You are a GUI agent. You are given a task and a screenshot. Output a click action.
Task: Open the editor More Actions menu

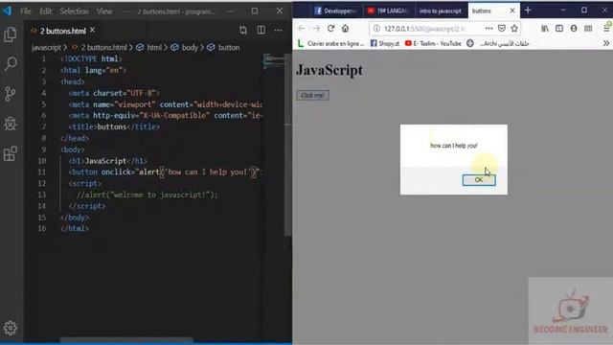(278, 30)
